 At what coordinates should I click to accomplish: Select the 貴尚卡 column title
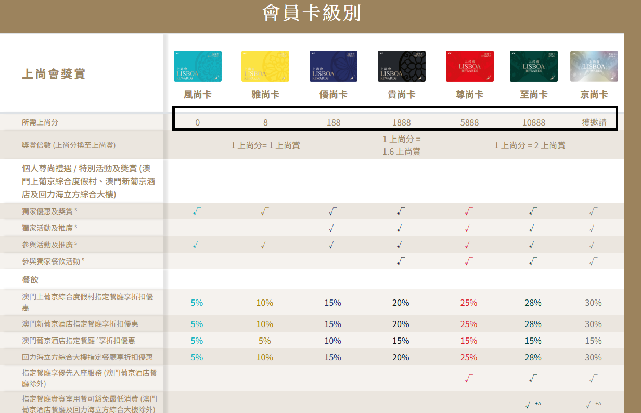click(x=402, y=95)
